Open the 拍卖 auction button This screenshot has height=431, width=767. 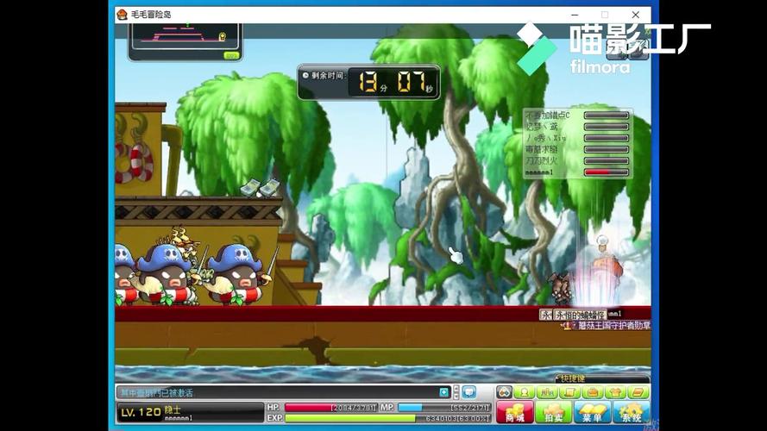553,412
